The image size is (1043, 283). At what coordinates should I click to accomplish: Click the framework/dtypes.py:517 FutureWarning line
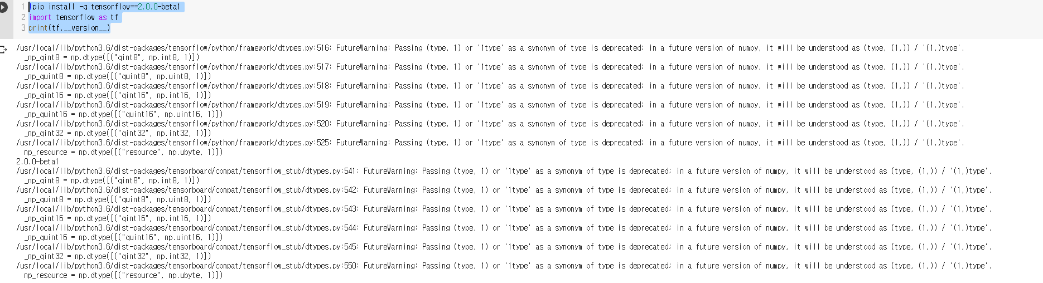tap(490, 67)
